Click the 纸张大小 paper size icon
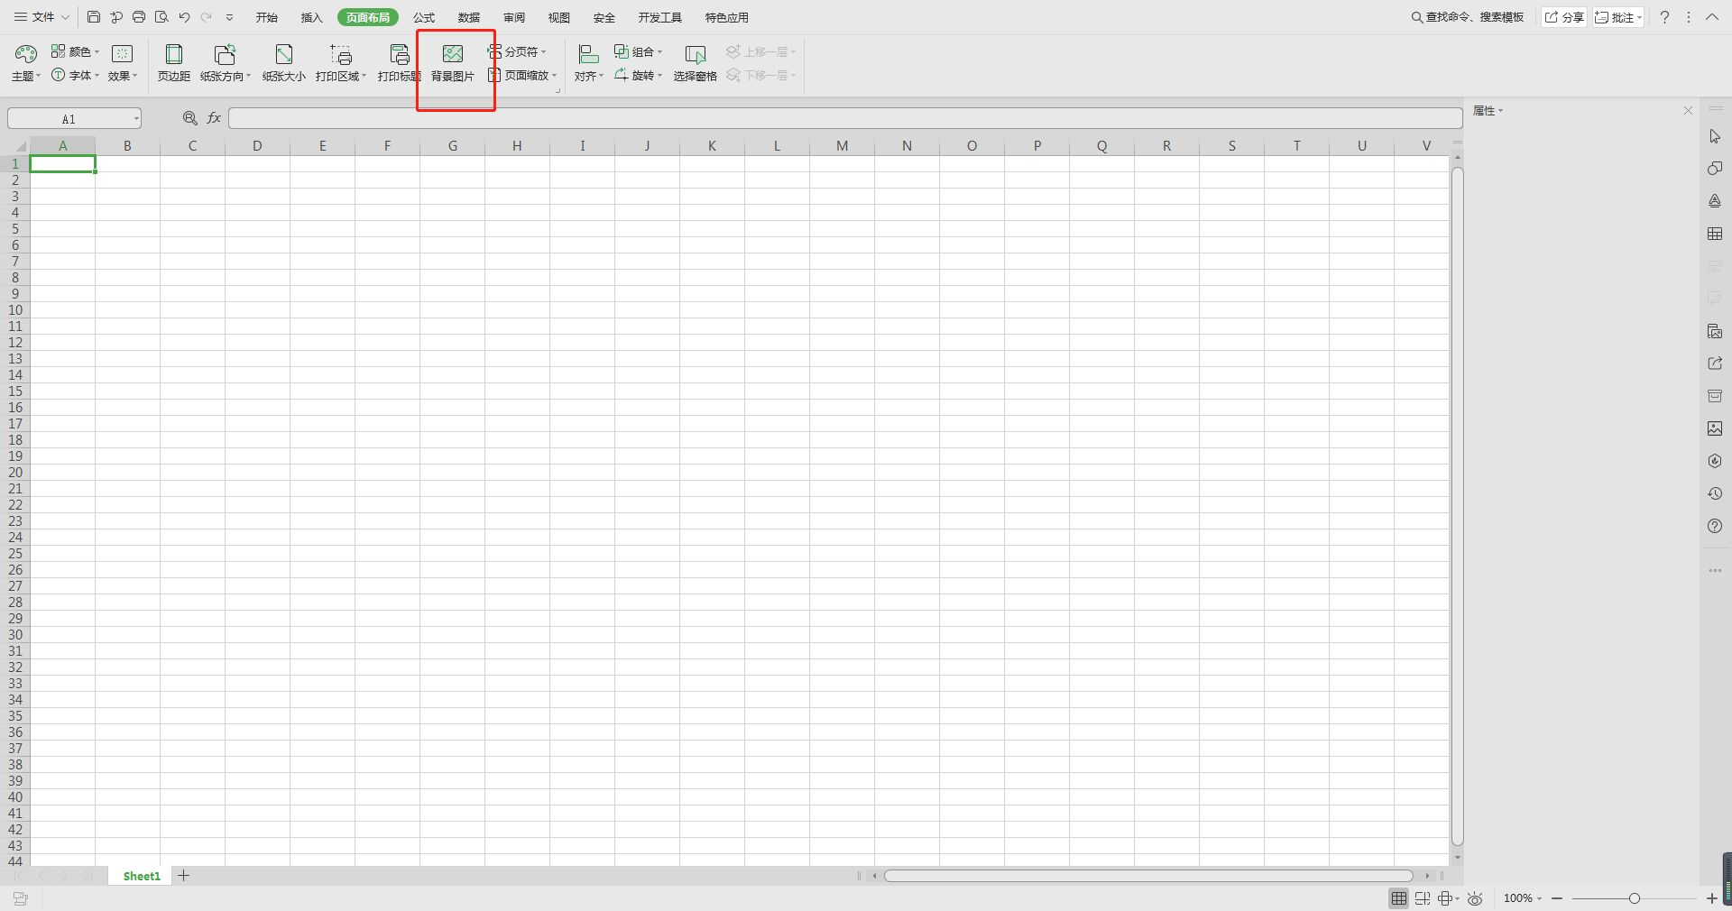 (283, 55)
